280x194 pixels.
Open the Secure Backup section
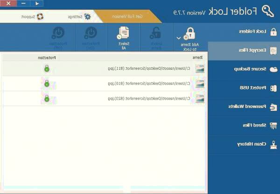pyautogui.click(x=244, y=70)
